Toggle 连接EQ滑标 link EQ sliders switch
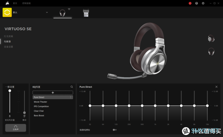Screen dimensions: 223x137 coord(115,130)
